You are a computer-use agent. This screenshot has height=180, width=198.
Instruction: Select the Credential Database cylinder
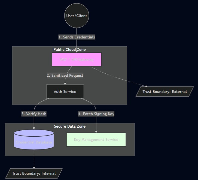click(34, 140)
